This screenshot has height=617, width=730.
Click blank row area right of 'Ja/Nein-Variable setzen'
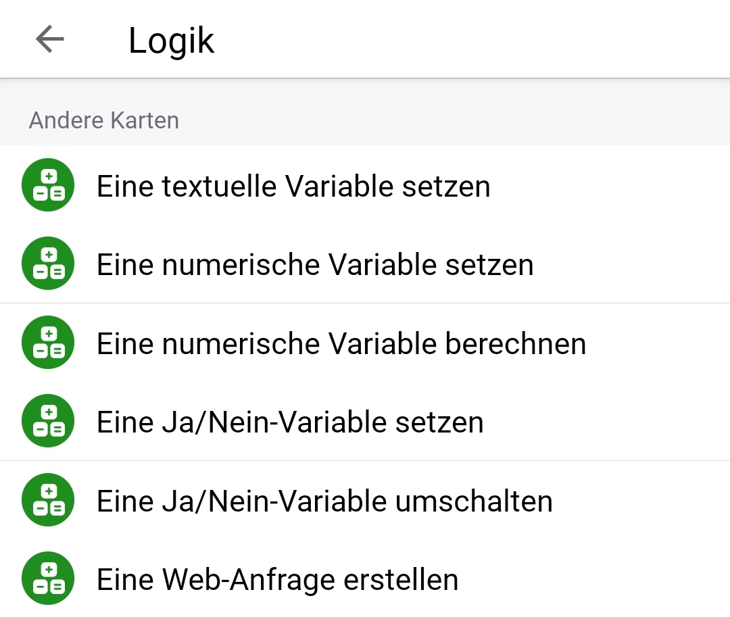click(x=608, y=422)
